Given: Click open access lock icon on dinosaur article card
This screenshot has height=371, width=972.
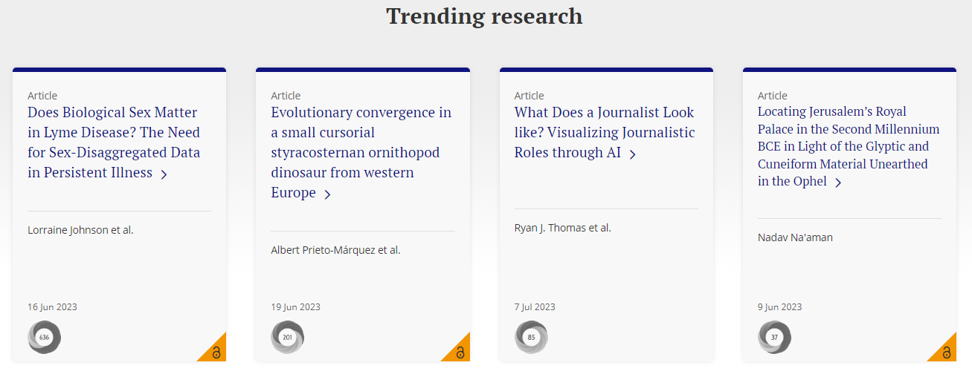Looking at the screenshot, I should tap(460, 352).
